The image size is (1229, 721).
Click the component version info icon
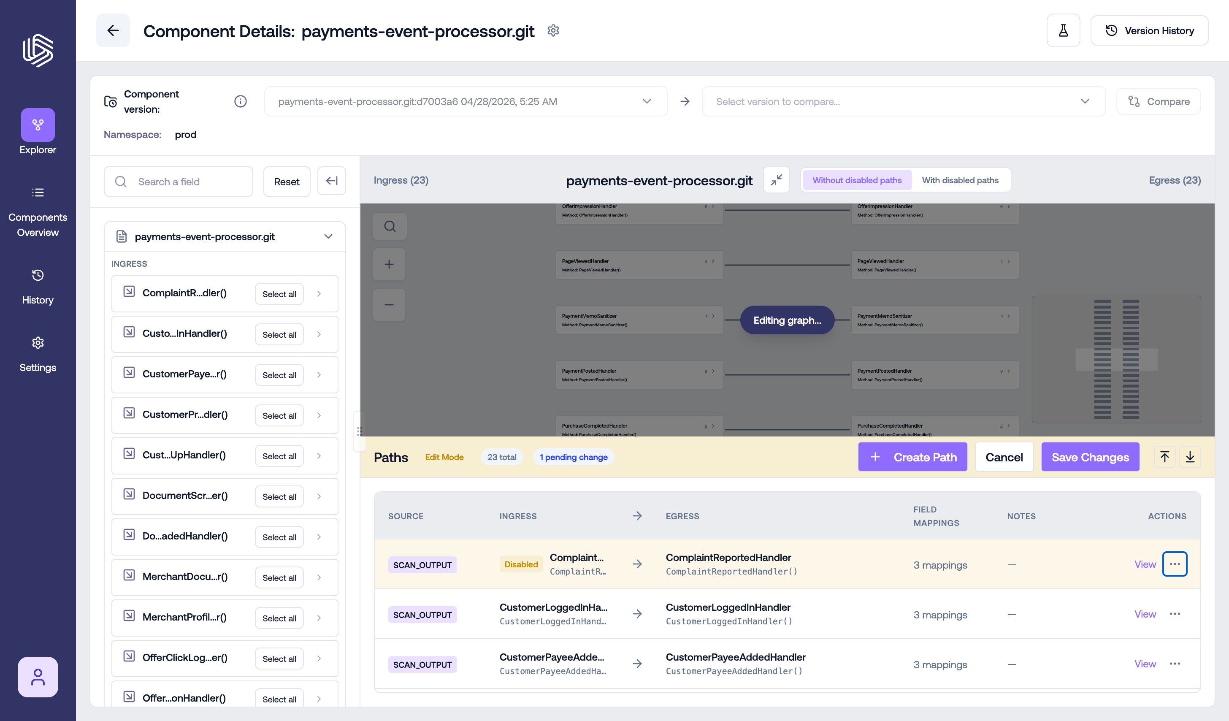click(x=240, y=101)
